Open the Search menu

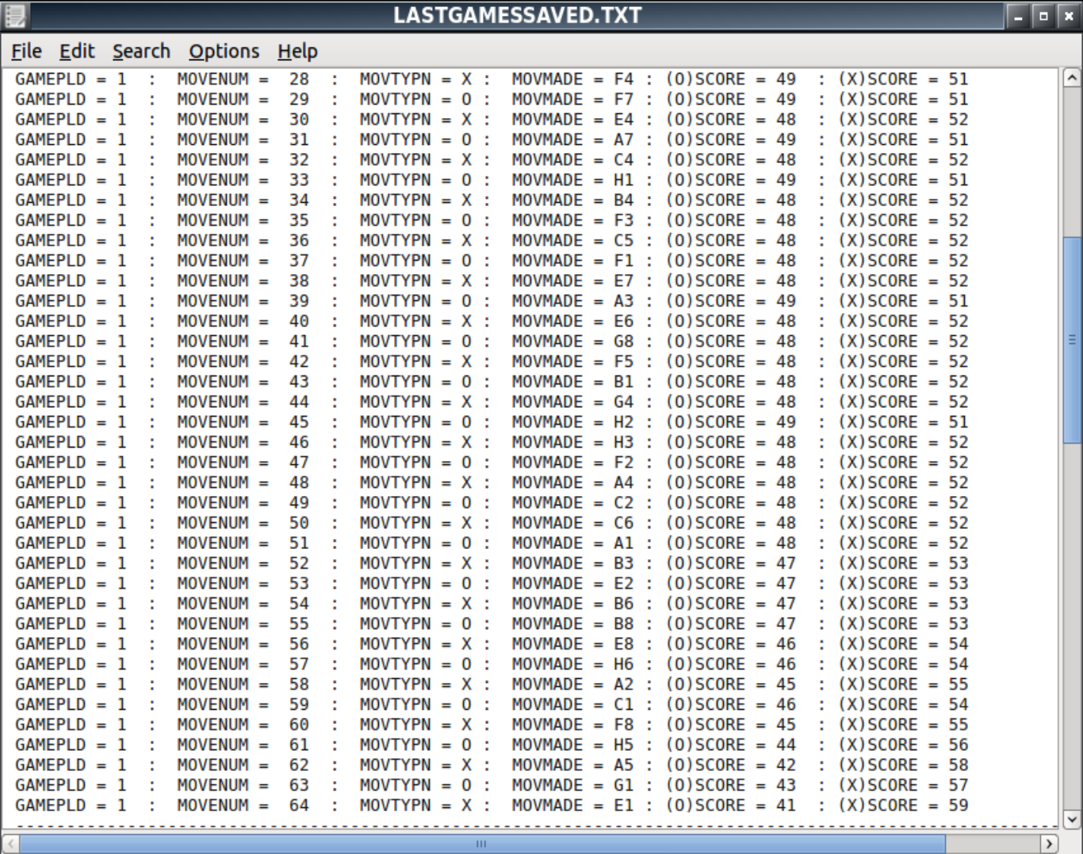pos(141,51)
